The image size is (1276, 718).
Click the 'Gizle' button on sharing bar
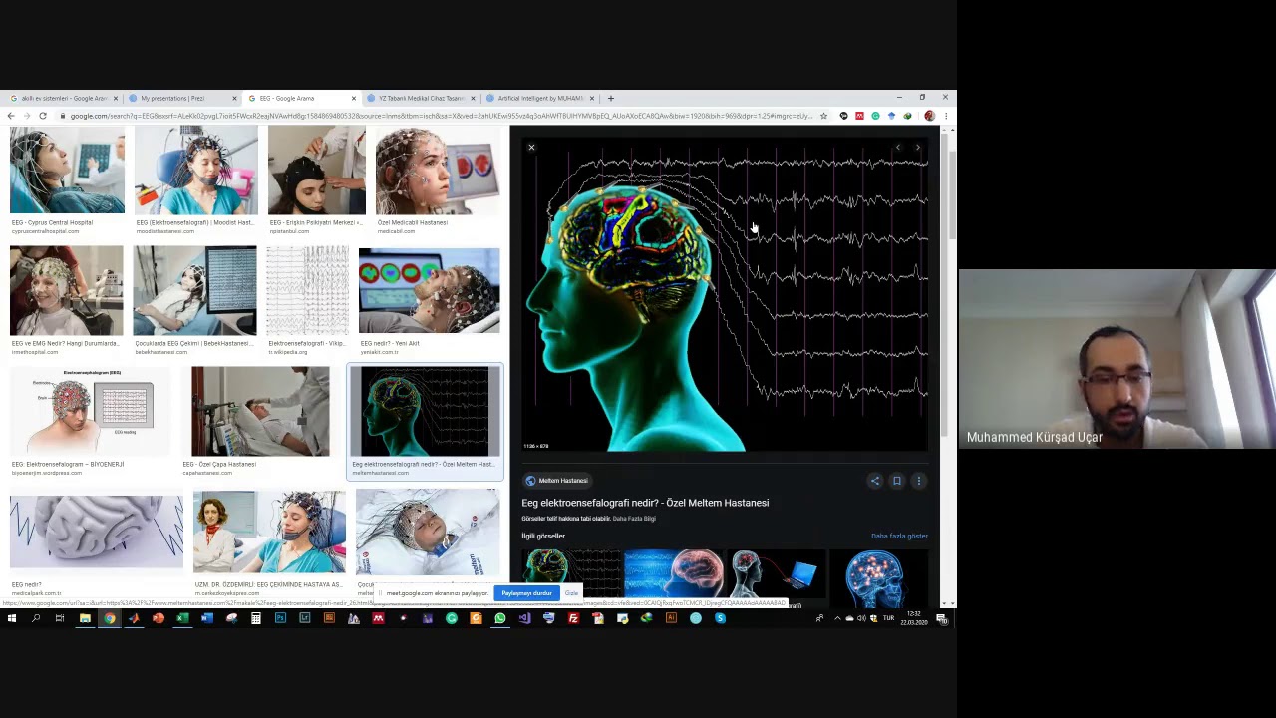tap(571, 593)
